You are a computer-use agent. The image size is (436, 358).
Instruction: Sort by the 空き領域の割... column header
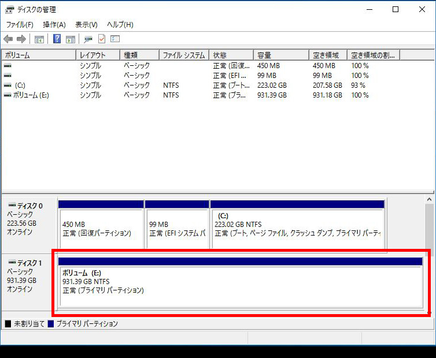pos(374,55)
